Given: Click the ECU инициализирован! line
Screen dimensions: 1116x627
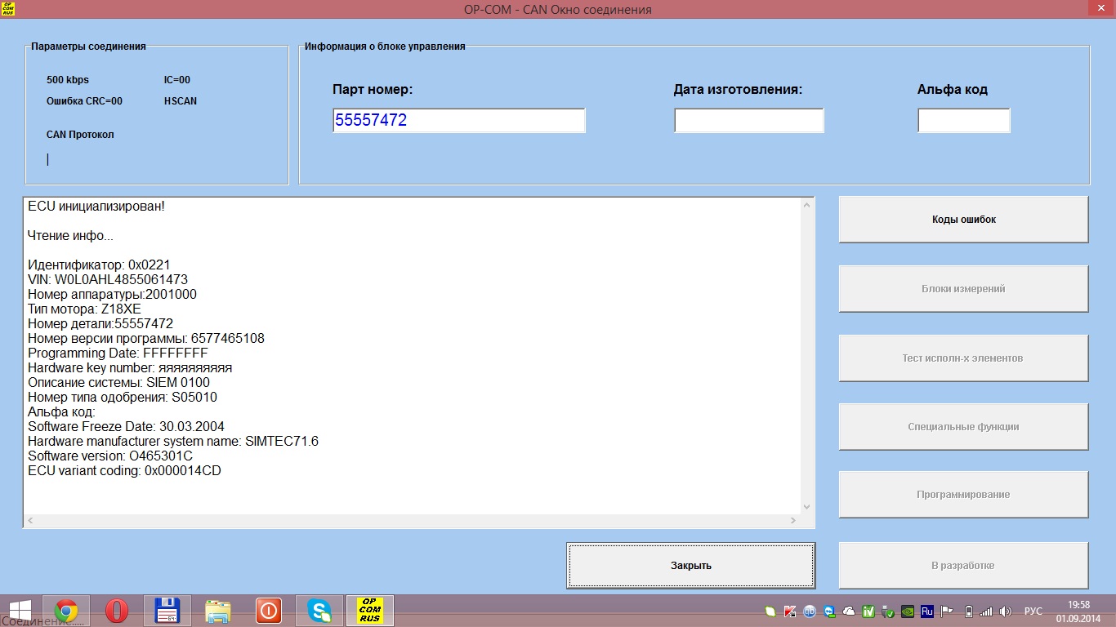Looking at the screenshot, I should [x=96, y=206].
